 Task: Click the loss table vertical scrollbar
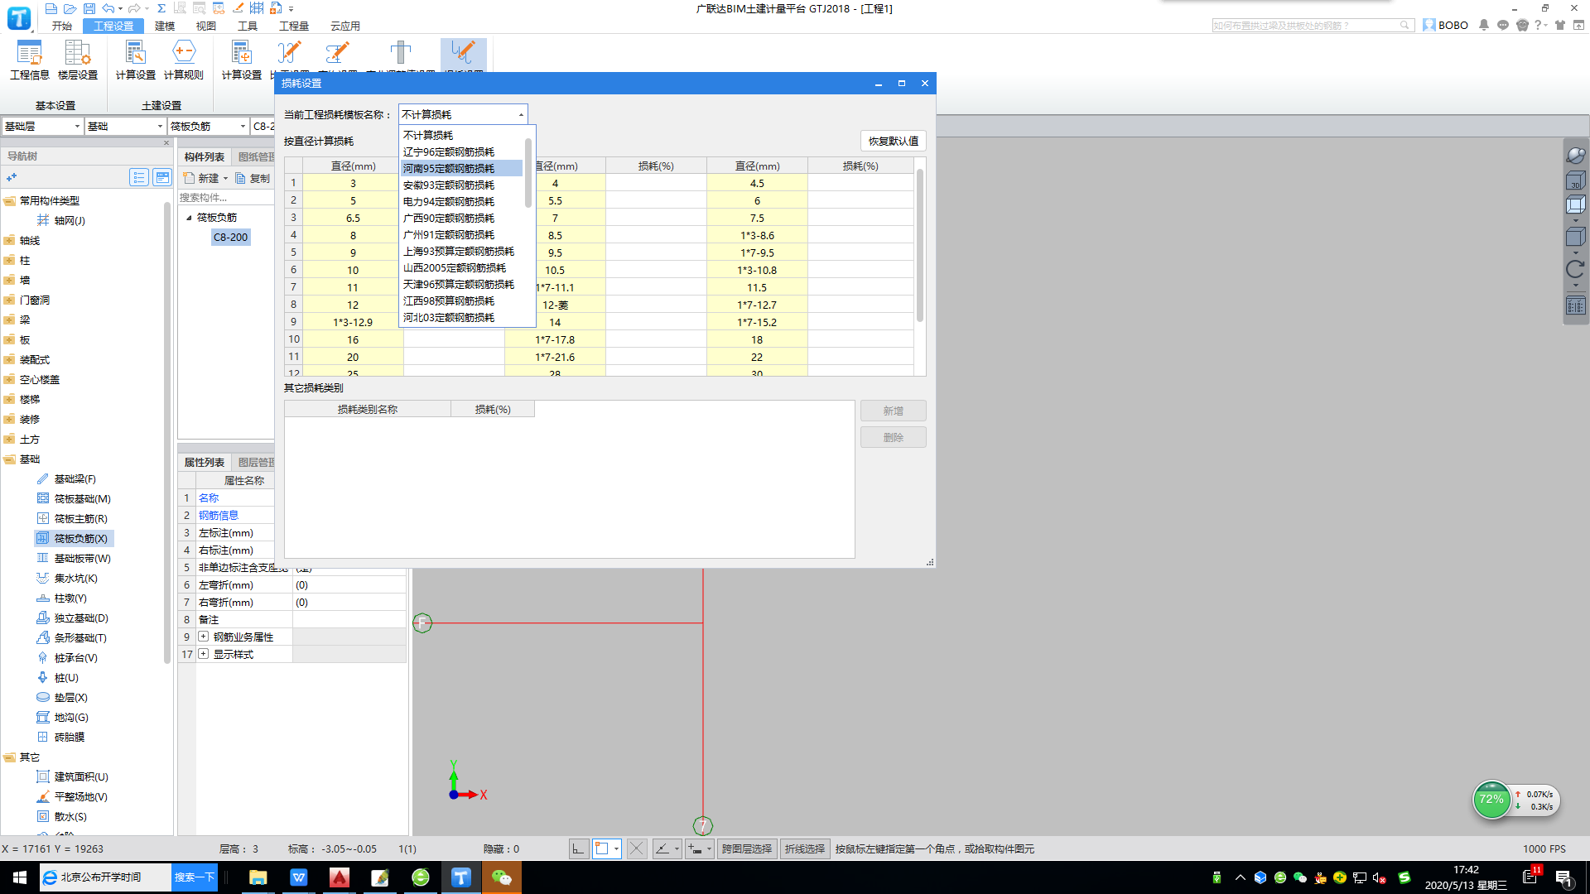point(919,247)
